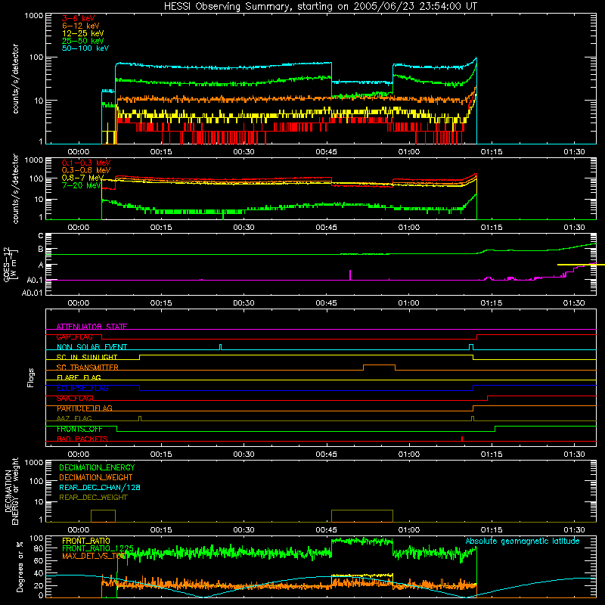Select the ATTENUATOR_STATE flag label
Screen dimensions: 605x605
pyautogui.click(x=92, y=327)
